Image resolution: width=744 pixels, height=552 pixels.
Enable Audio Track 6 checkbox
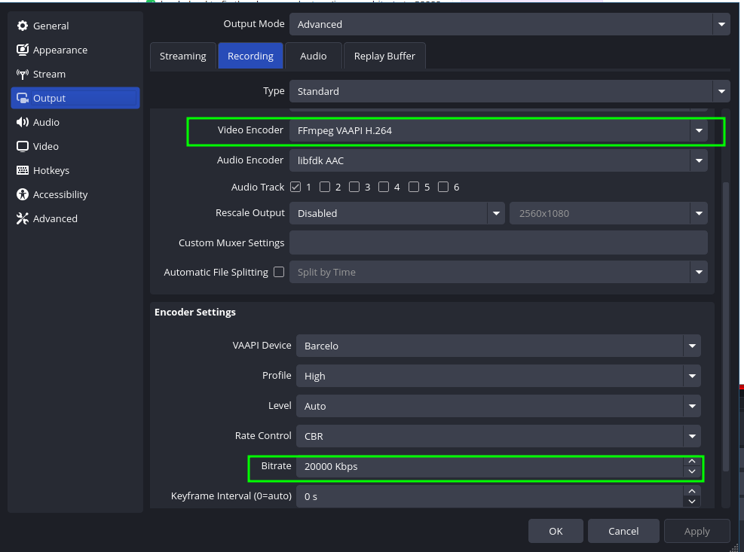coord(443,187)
